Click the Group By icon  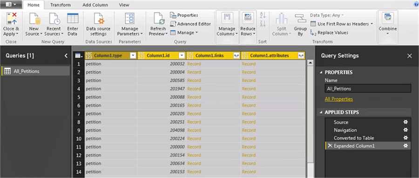pyautogui.click(x=300, y=19)
